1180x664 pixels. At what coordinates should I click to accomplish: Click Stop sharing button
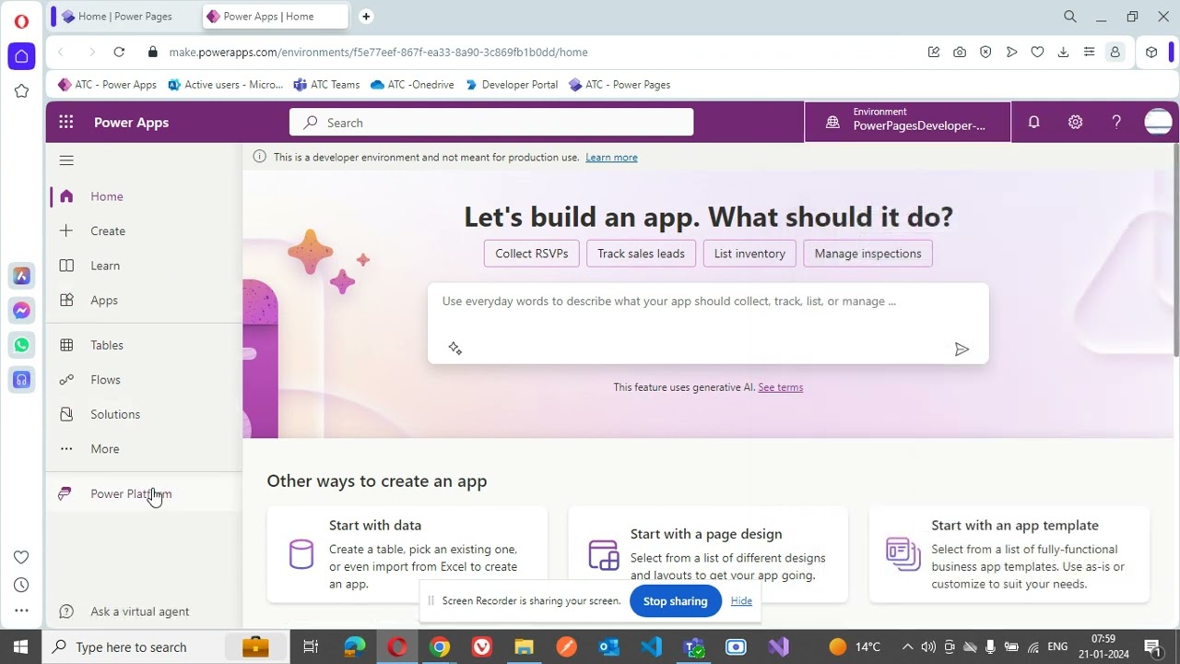[x=675, y=601]
